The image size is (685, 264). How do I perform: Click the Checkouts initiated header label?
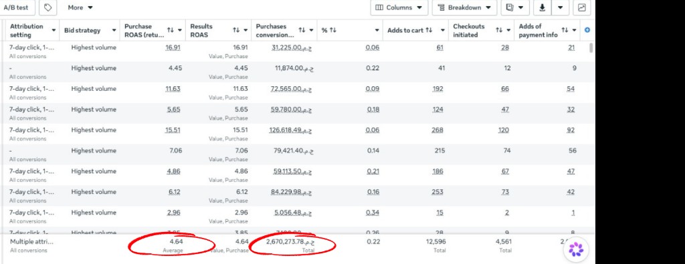point(469,30)
